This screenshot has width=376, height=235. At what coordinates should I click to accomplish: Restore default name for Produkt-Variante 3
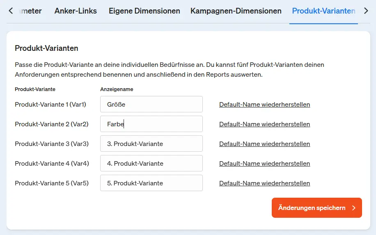(x=264, y=144)
